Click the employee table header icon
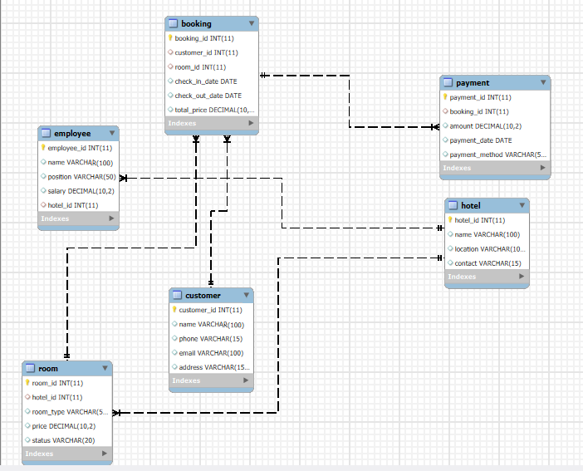Image resolution: width=583 pixels, height=471 pixels. point(46,133)
